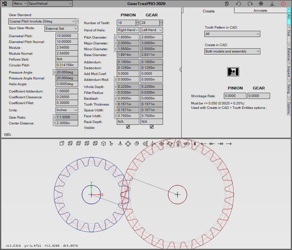Open the Inspect side tab
Screen dimensions: 292x250
point(289,70)
